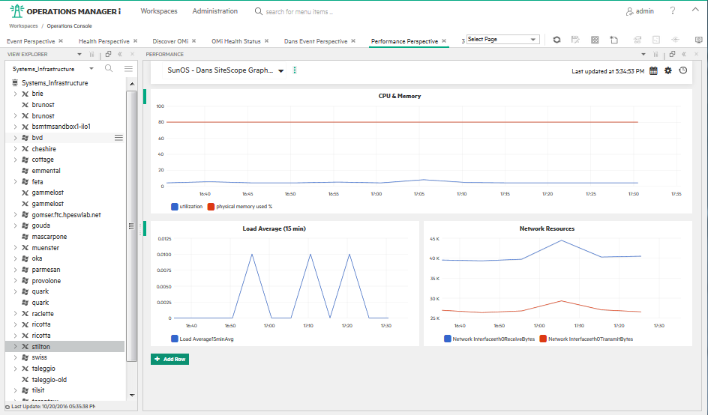Screen dimensions: 708x415
Task: Select the taleggio-old node
Action: click(49, 380)
